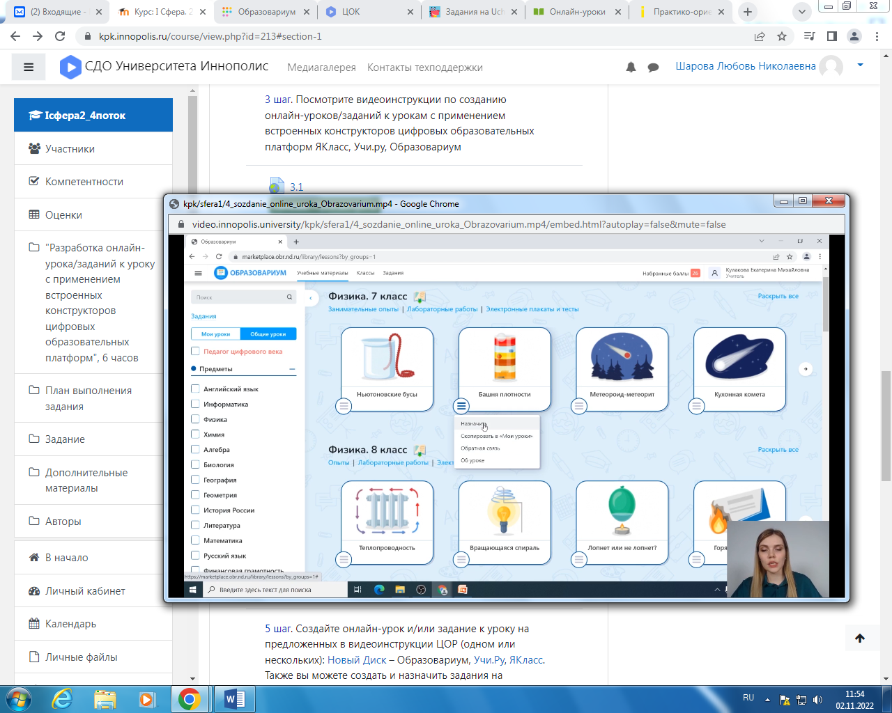Expand Физика 8 класс with Раскрыть все
The height and width of the screenshot is (713, 892).
tap(778, 450)
